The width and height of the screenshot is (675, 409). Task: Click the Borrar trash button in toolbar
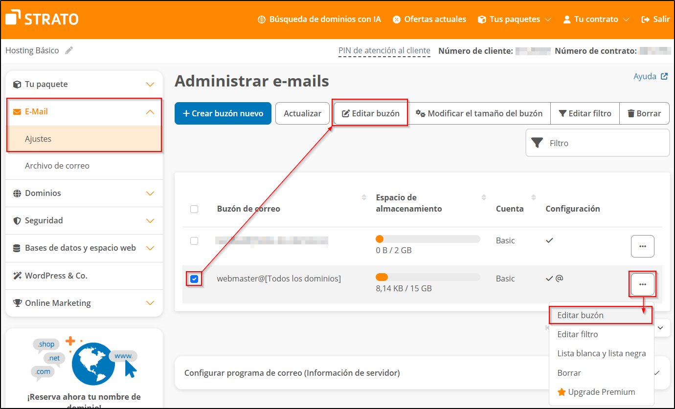644,113
